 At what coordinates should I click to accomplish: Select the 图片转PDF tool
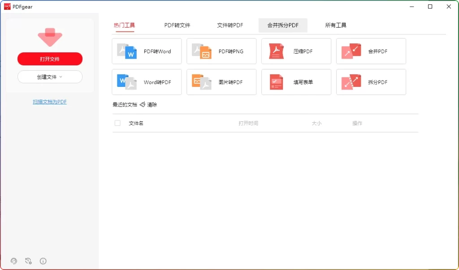(x=221, y=82)
